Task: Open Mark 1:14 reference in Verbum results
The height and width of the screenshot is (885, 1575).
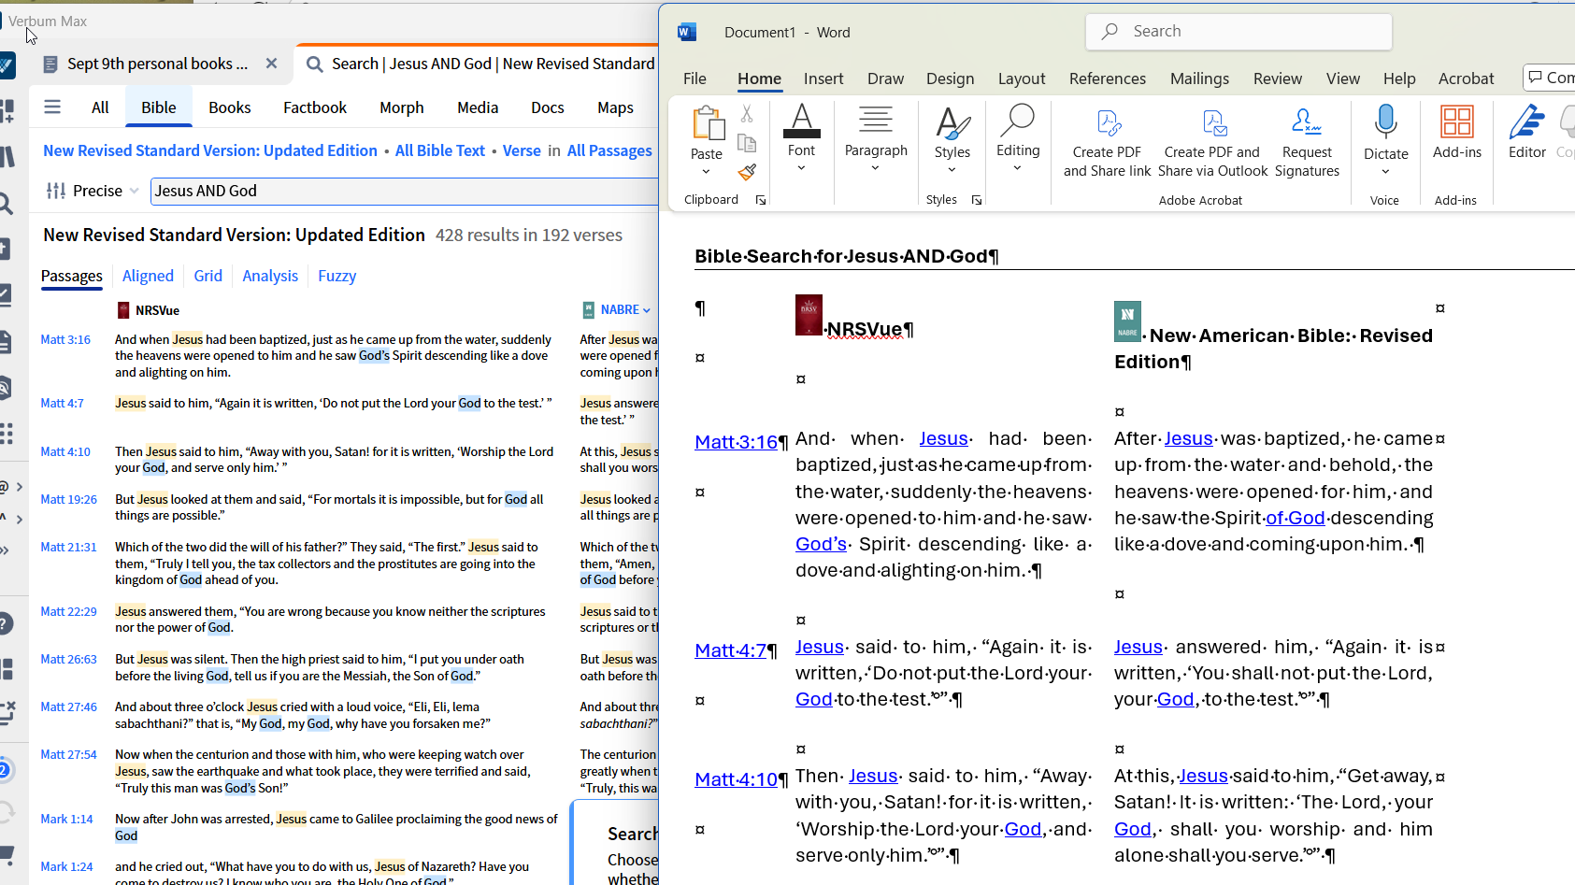Action: 66,820
